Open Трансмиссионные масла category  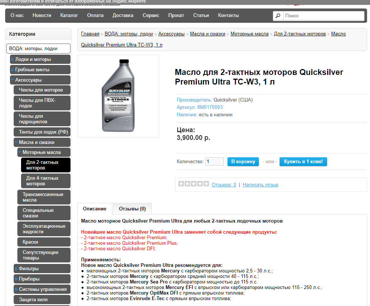click(44, 197)
